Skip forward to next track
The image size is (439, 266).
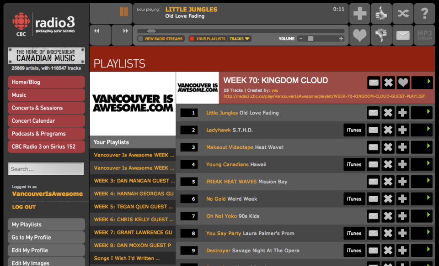[122, 35]
